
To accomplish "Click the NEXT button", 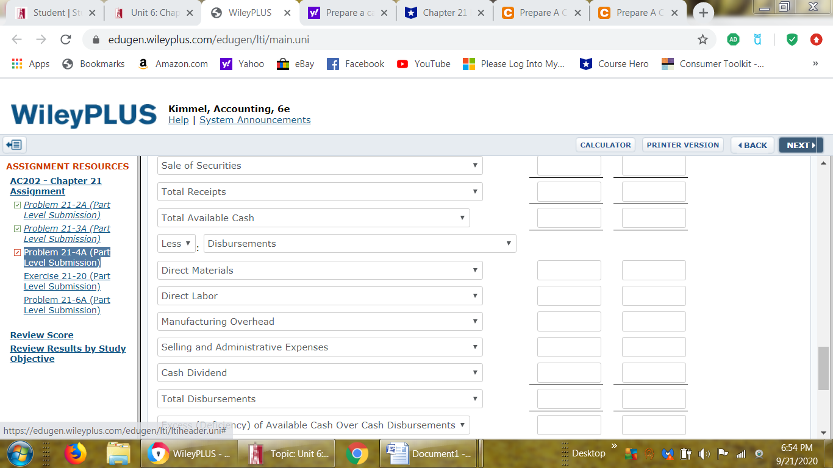I will point(800,145).
